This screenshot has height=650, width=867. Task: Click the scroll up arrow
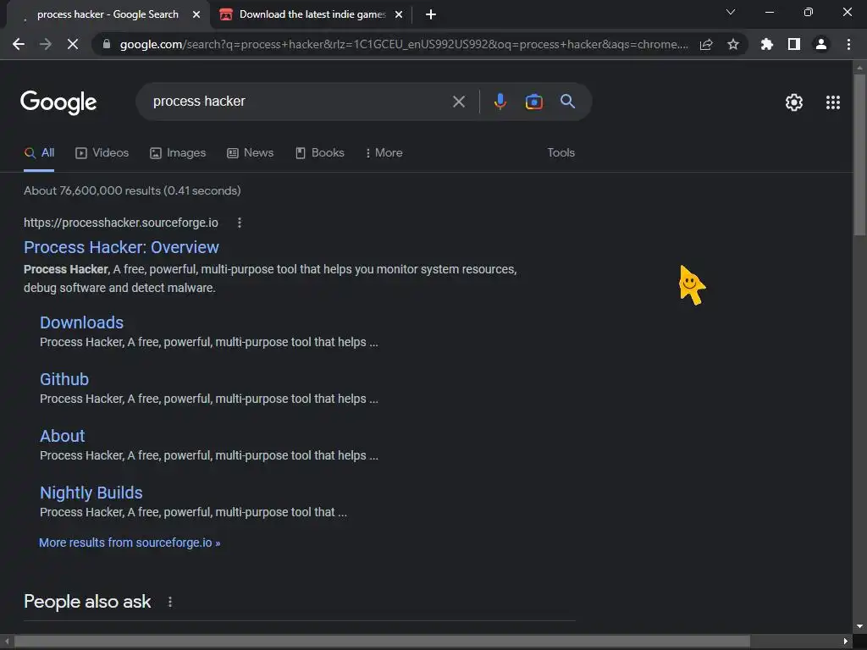859,68
